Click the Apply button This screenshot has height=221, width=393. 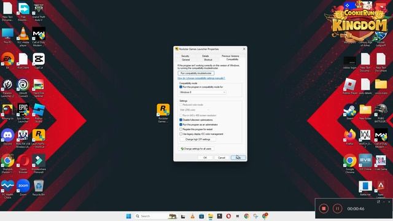238,158
